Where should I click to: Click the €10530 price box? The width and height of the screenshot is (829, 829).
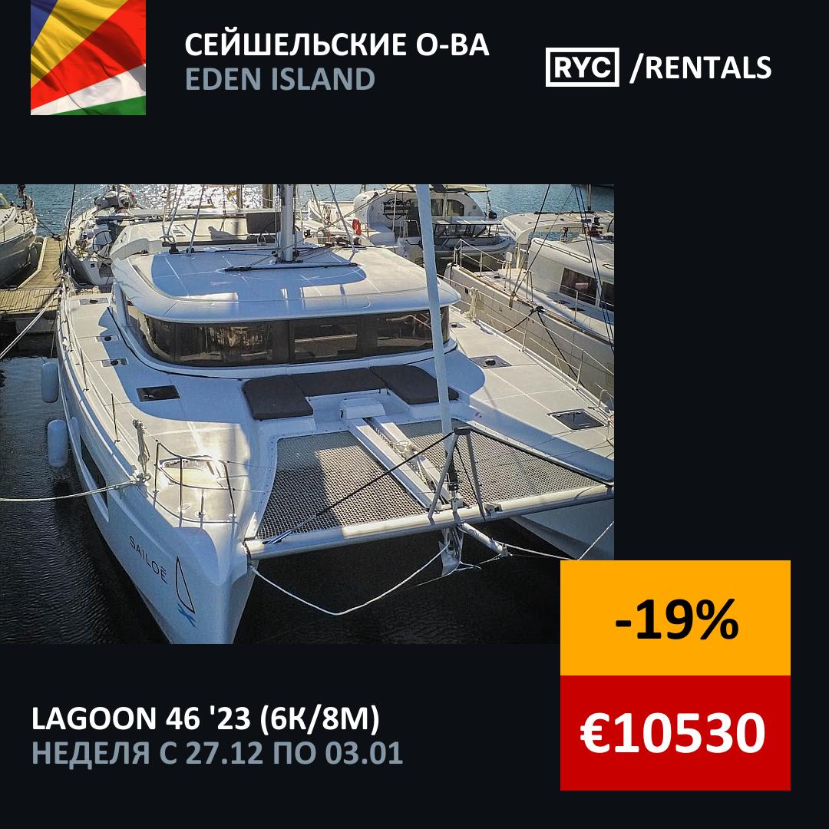click(675, 733)
